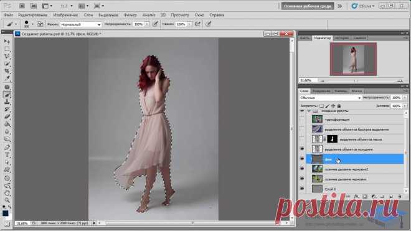This screenshot has width=411, height=231.
Task: Show the 'выделение объектов быстрое выделение' layer
Action: tap(302, 129)
